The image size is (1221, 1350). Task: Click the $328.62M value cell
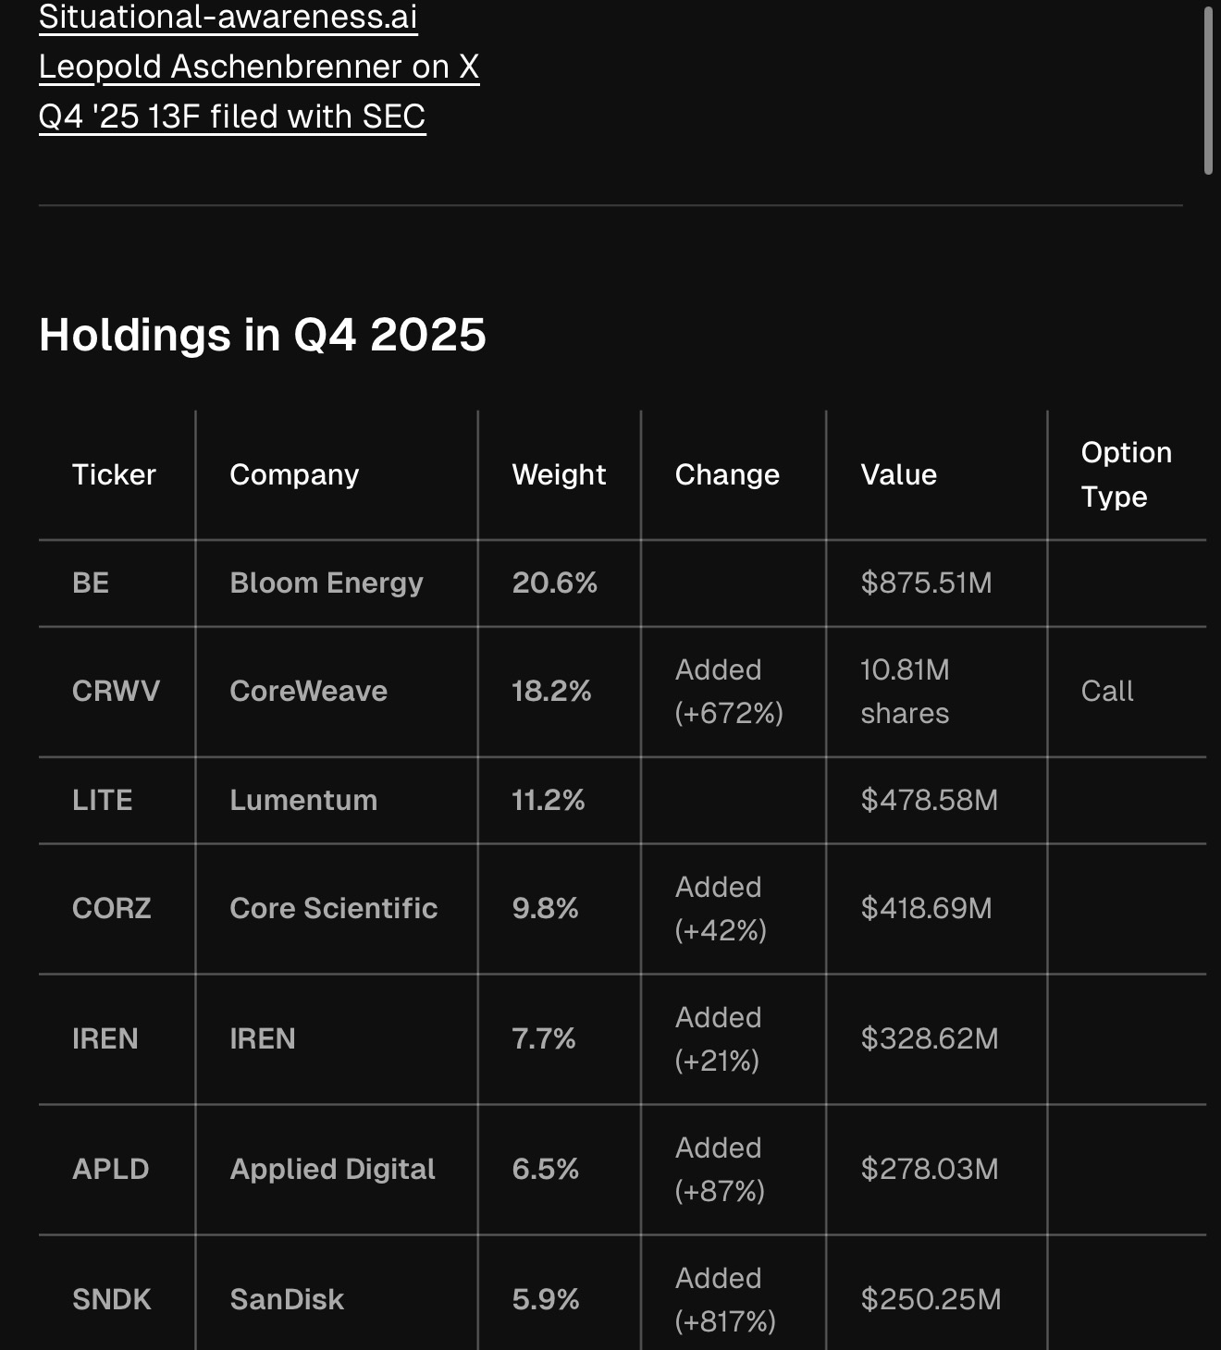point(929,1038)
